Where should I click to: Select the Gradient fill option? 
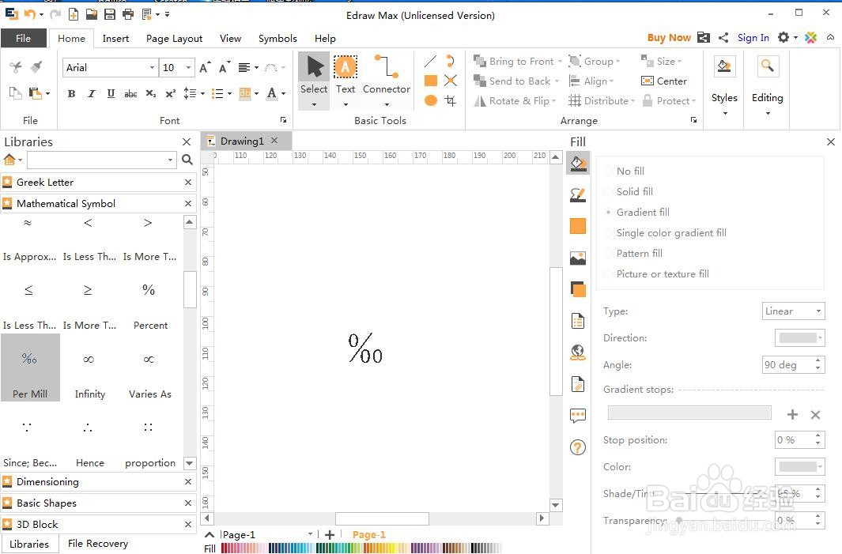tap(637, 212)
